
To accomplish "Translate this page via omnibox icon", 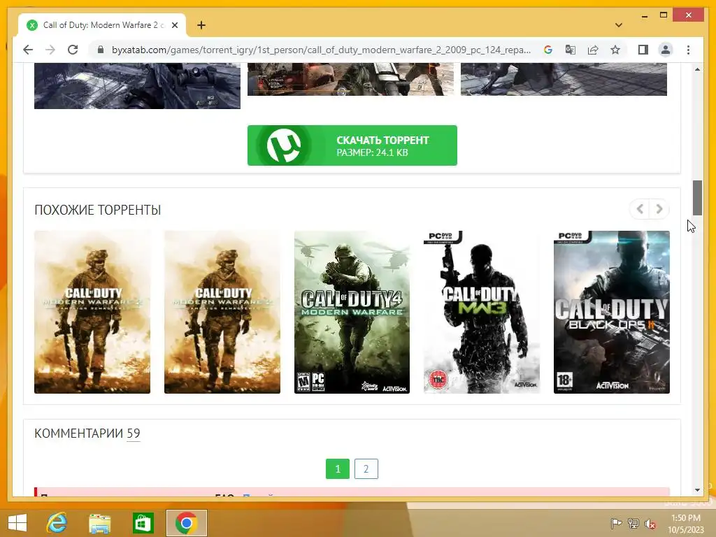I will 571,50.
